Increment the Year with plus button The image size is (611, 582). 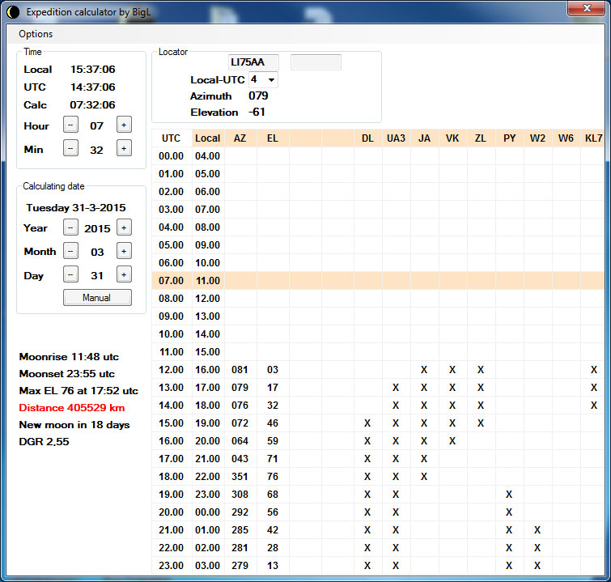coord(124,227)
